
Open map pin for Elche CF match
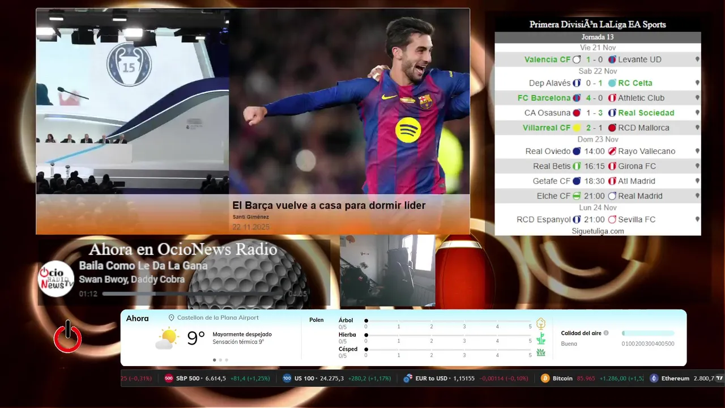[x=697, y=196]
